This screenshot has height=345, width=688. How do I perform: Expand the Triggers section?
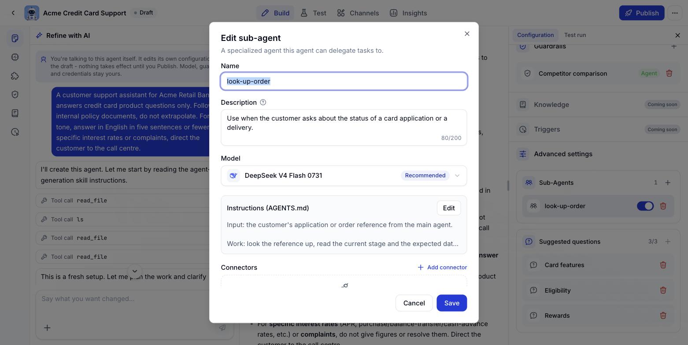point(598,129)
